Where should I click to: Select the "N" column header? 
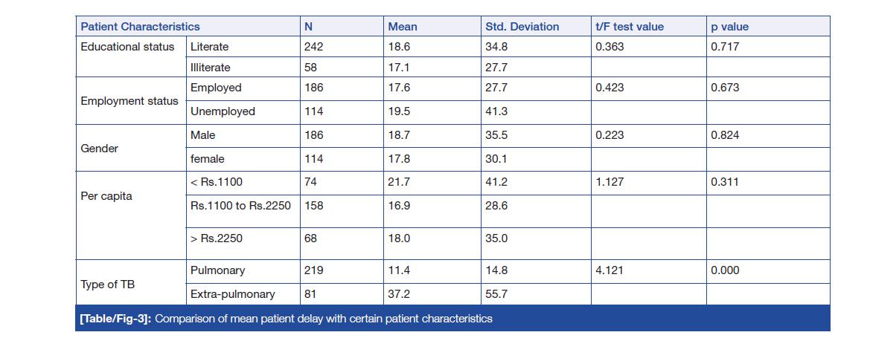(309, 27)
